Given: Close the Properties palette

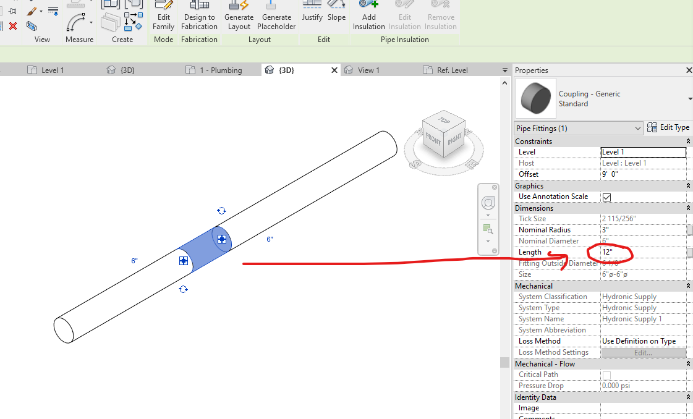Looking at the screenshot, I should (689, 70).
